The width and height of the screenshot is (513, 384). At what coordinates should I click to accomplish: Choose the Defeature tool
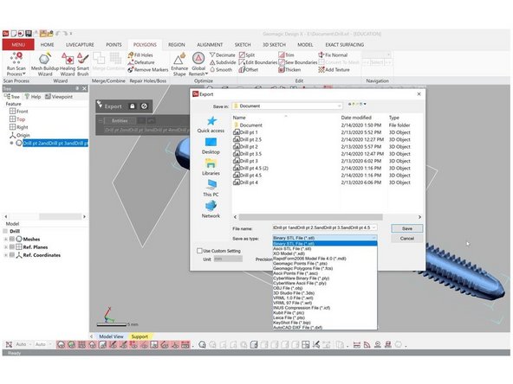[141, 62]
